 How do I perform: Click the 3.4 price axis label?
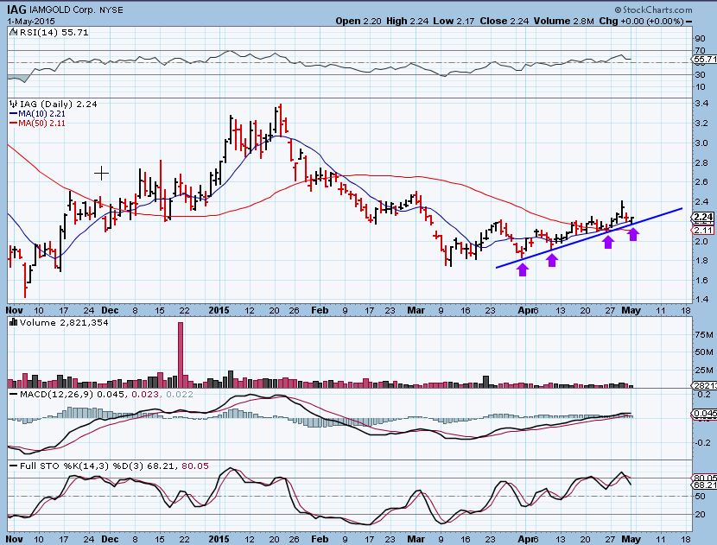point(702,104)
